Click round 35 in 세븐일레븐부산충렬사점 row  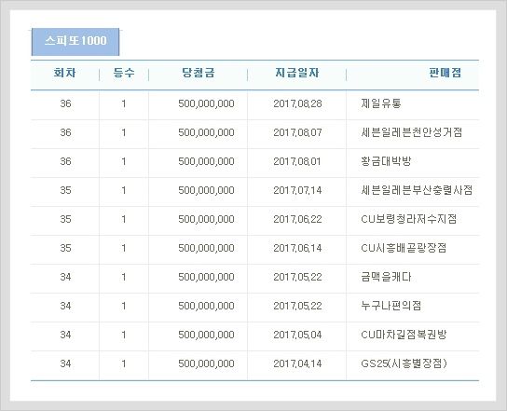pyautogui.click(x=65, y=190)
